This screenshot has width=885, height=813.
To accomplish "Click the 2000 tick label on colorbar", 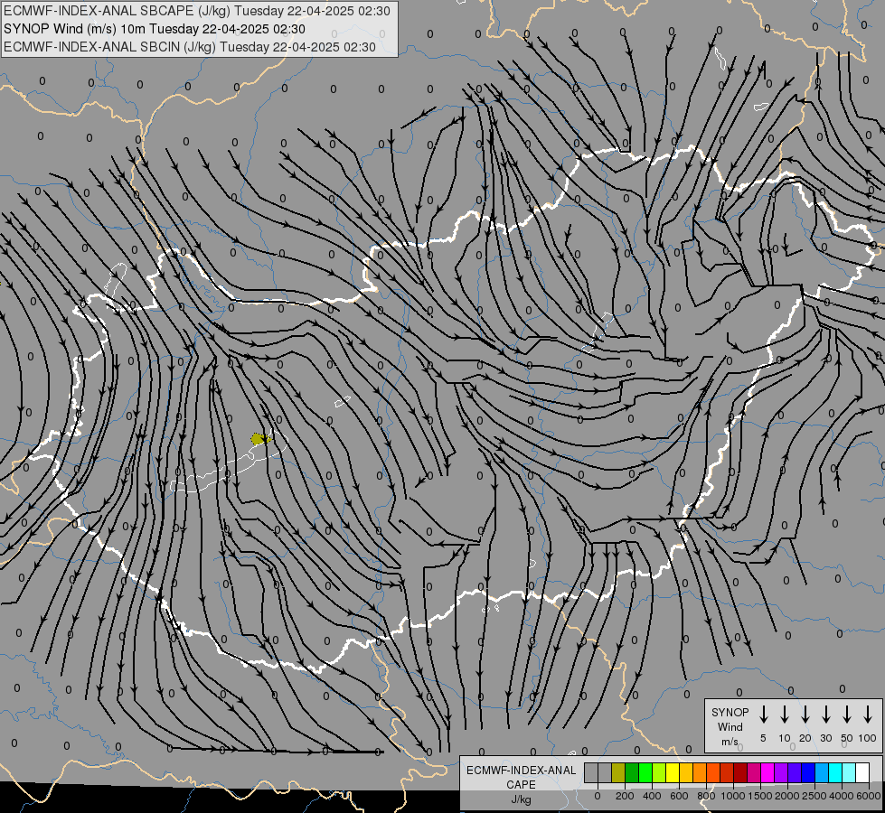I will 787,796.
